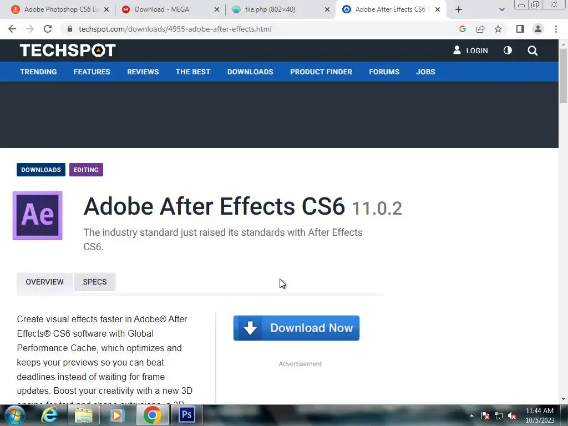Select the Adobe After Effects CS6 tab
The image size is (568, 426).
point(391,9)
